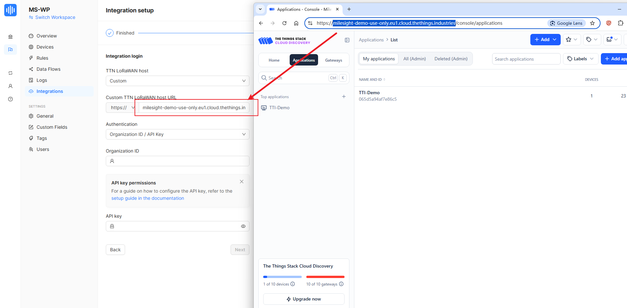Open the organization building icon in left rail

pos(10,37)
